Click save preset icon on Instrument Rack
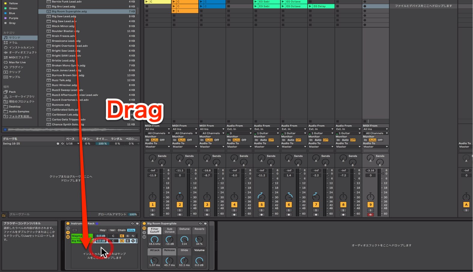473x272 pixels. [x=137, y=224]
